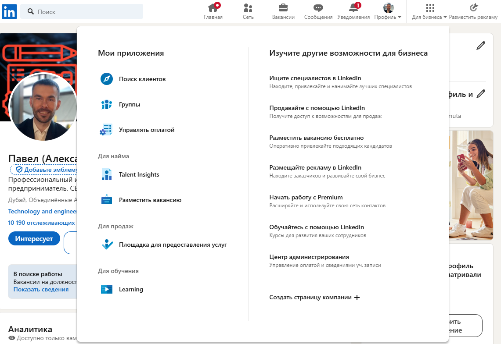Click Курсы для развития ваших сотрудников text
This screenshot has width=501, height=344.
click(317, 236)
